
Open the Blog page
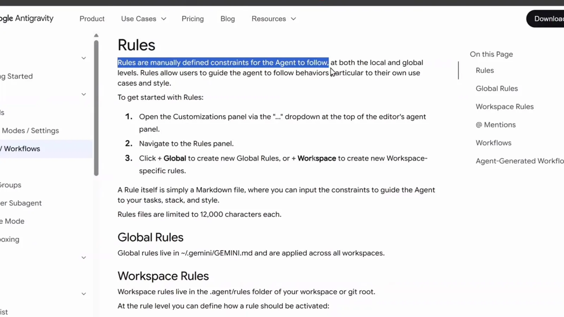click(228, 19)
